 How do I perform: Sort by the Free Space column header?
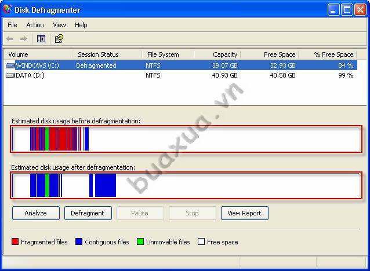tap(270, 54)
